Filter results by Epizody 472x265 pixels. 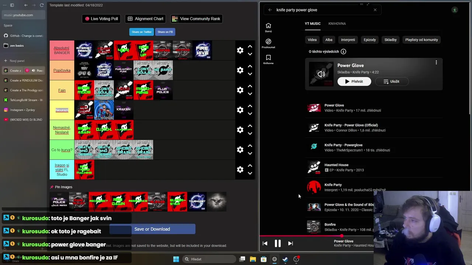370,40
